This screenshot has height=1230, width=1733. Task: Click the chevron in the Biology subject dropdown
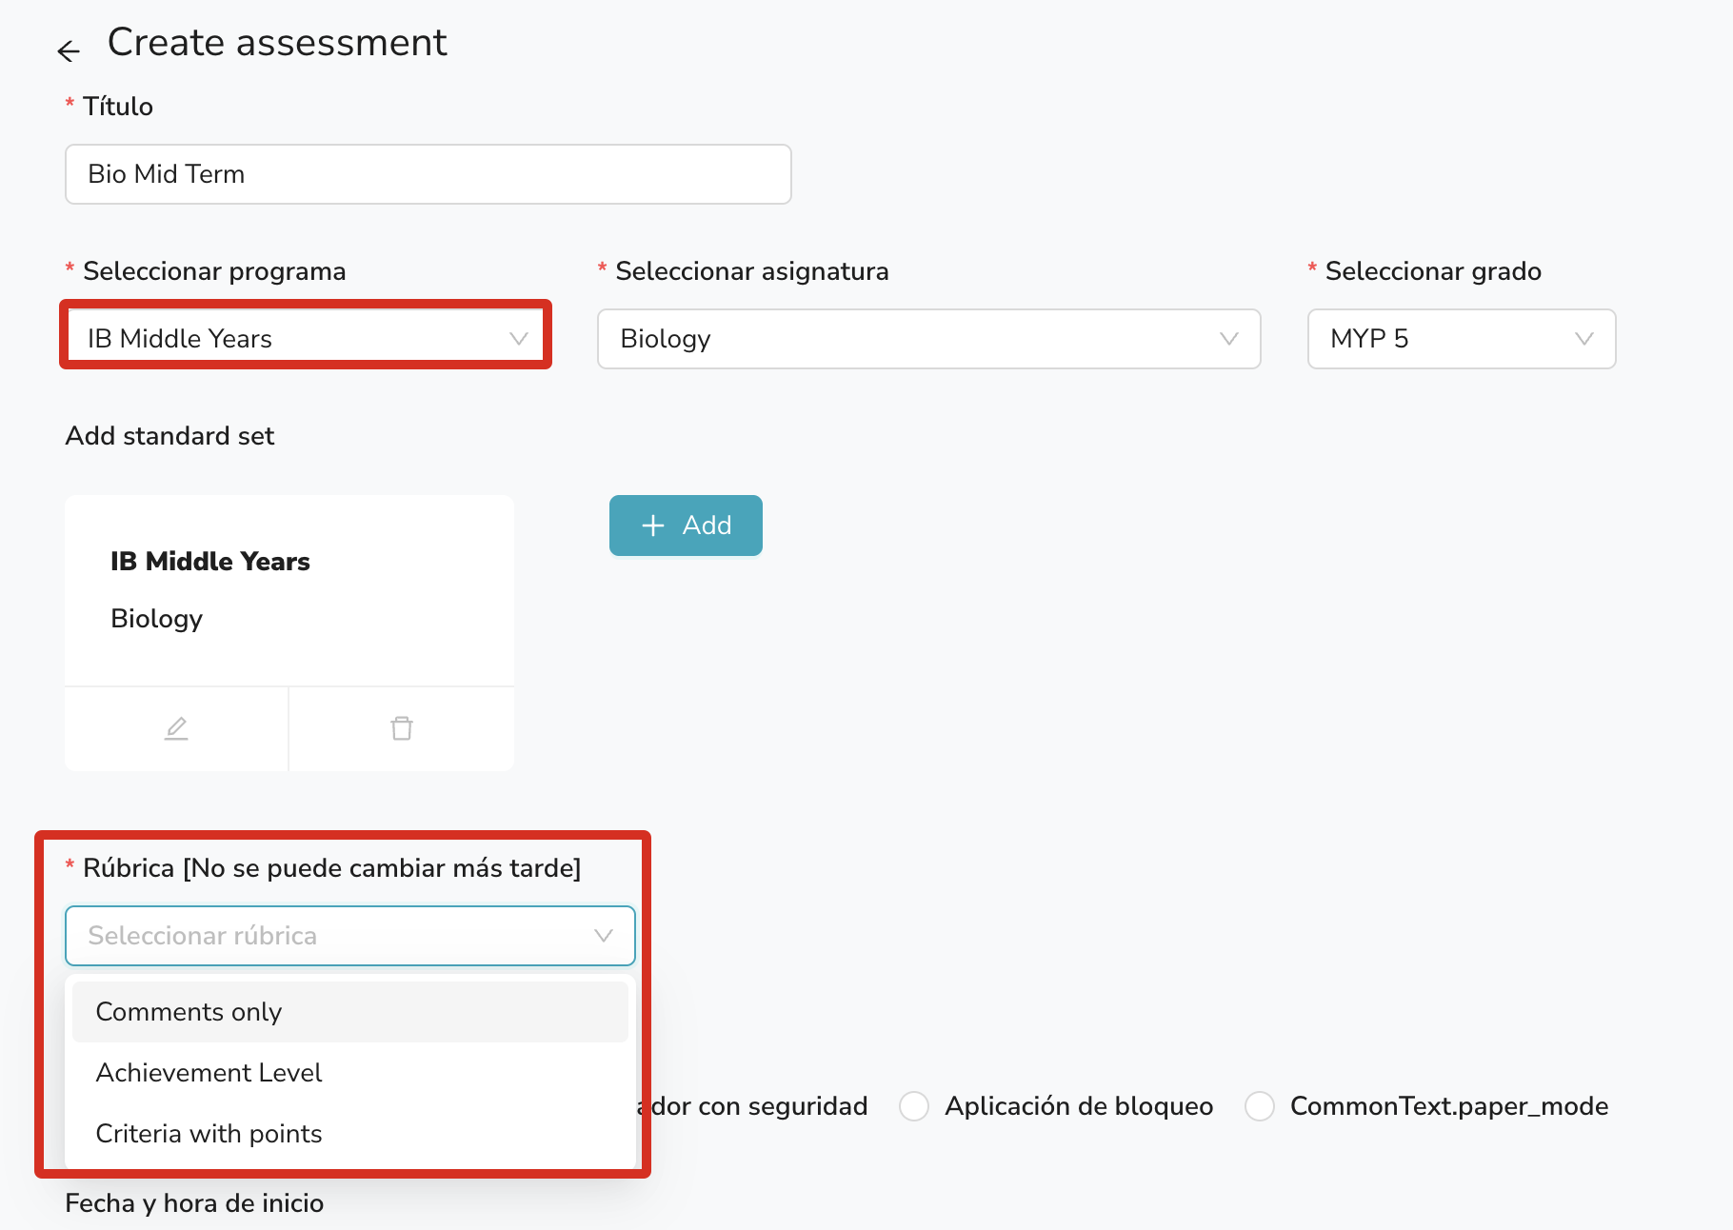click(1229, 339)
